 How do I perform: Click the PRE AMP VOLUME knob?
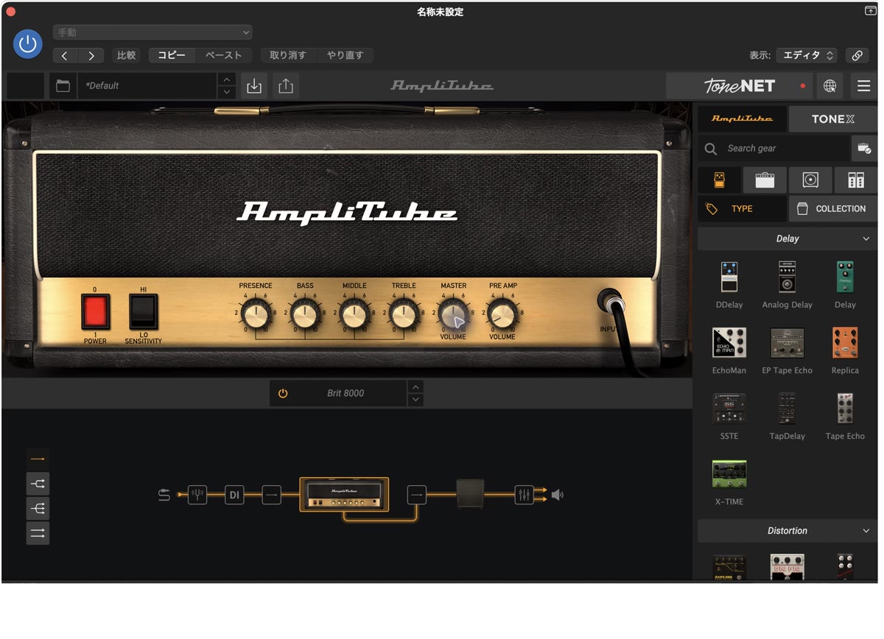(x=502, y=315)
